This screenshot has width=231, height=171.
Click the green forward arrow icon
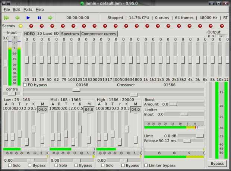[x=50, y=18]
